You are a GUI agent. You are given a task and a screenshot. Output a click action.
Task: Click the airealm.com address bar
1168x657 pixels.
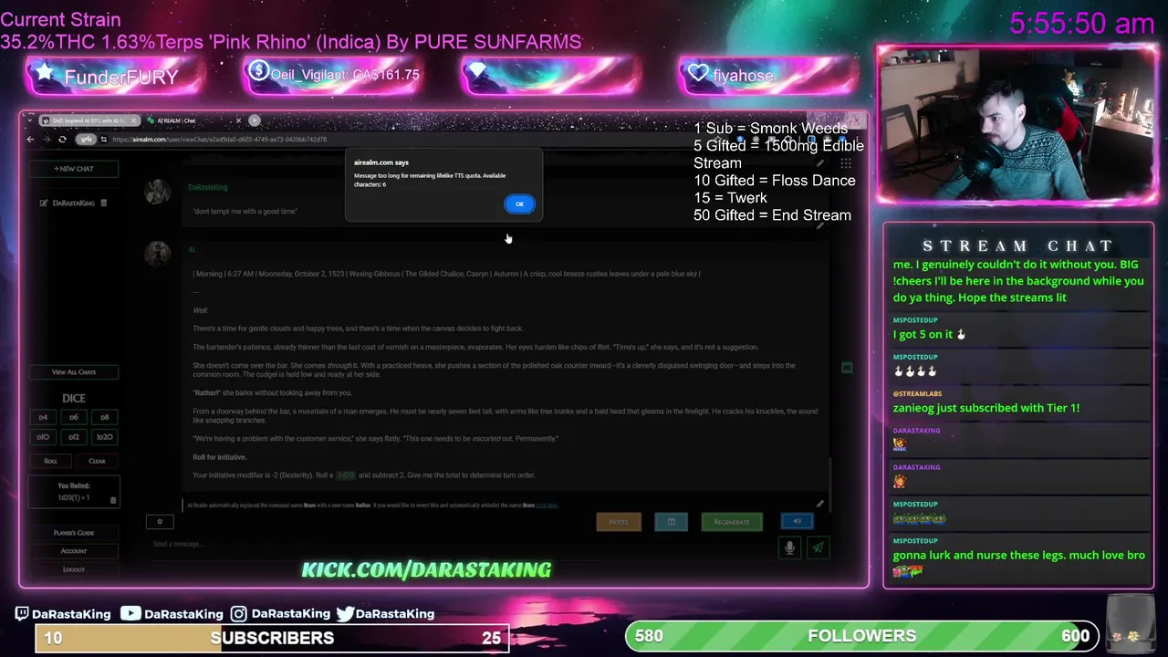219,140
